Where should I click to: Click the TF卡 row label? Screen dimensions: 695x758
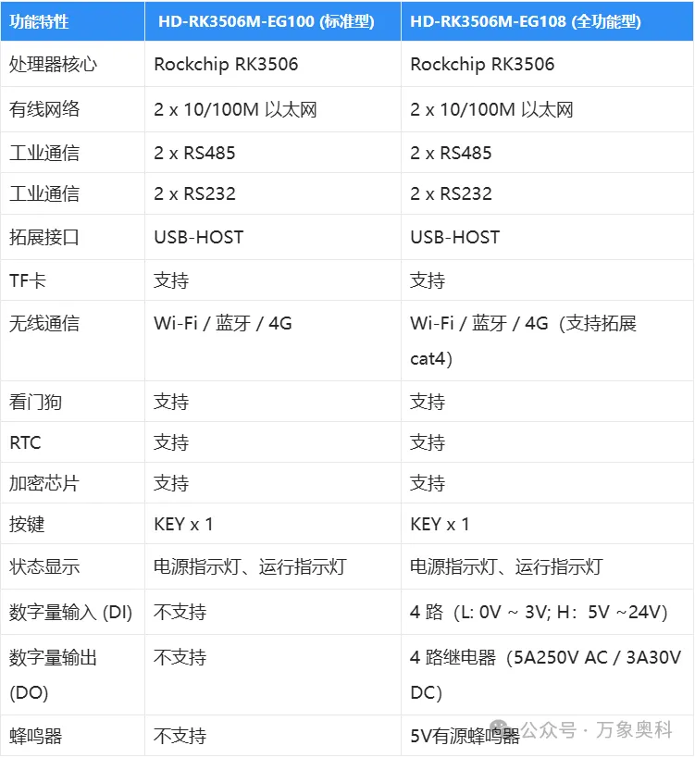coord(28,280)
